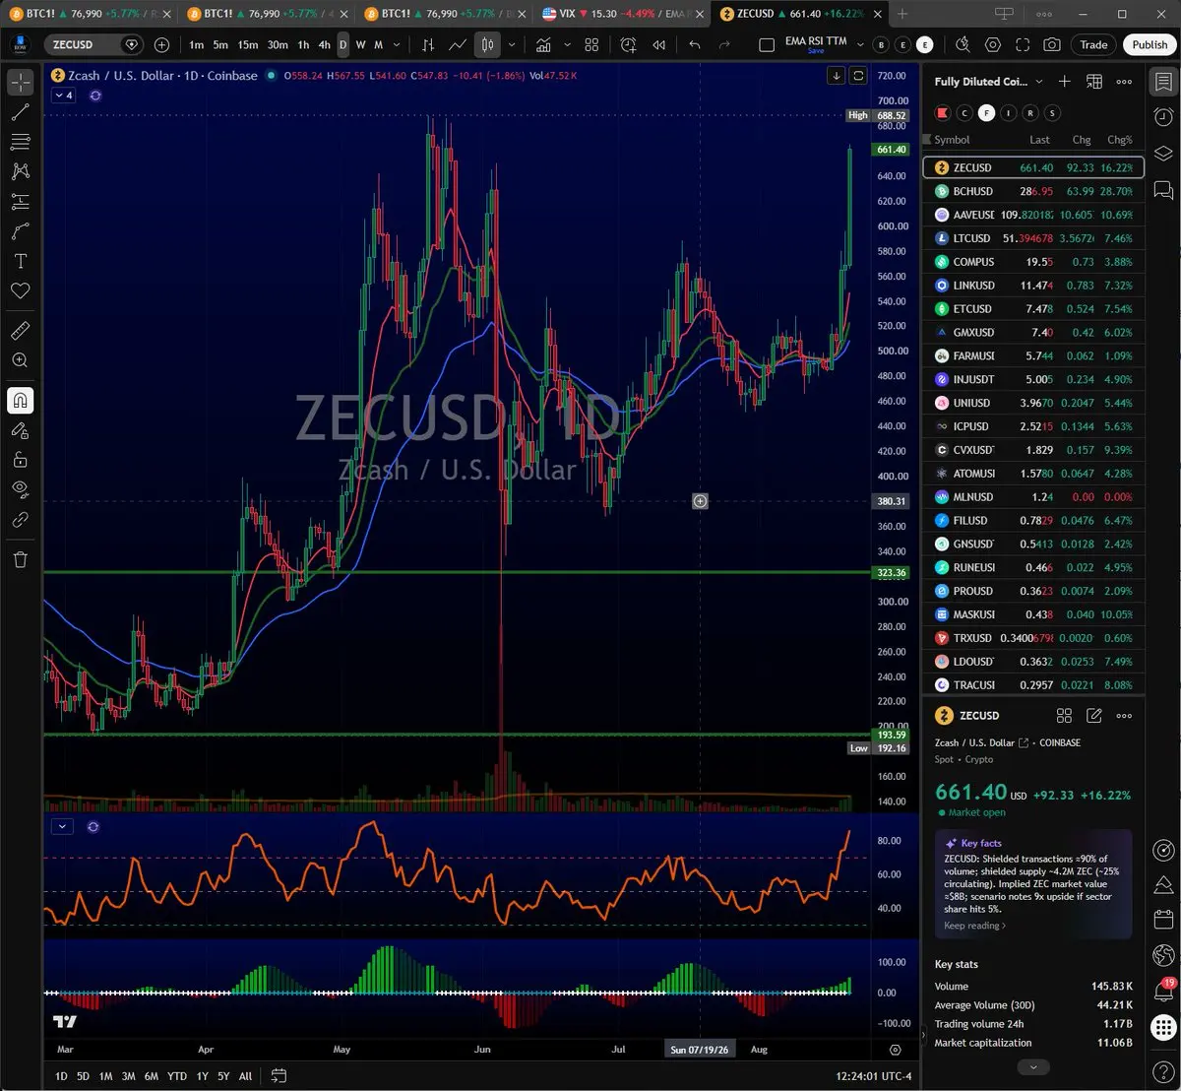
Task: Select the Text annotation tool
Action: (x=20, y=261)
